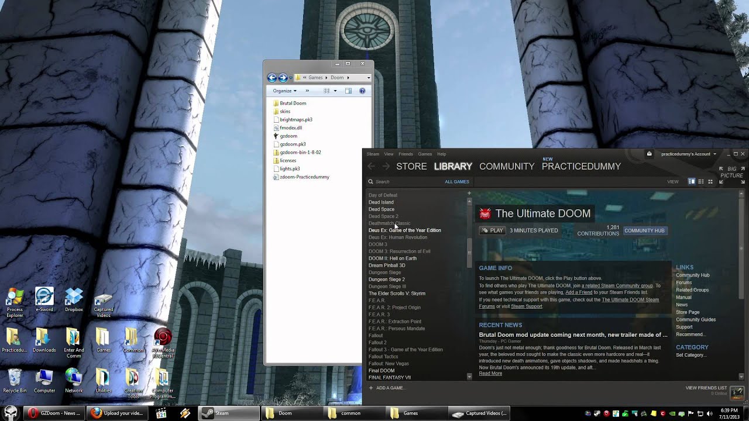Switch to detail view in Steam library
Image resolution: width=749 pixels, height=421 pixels.
pyautogui.click(x=691, y=182)
